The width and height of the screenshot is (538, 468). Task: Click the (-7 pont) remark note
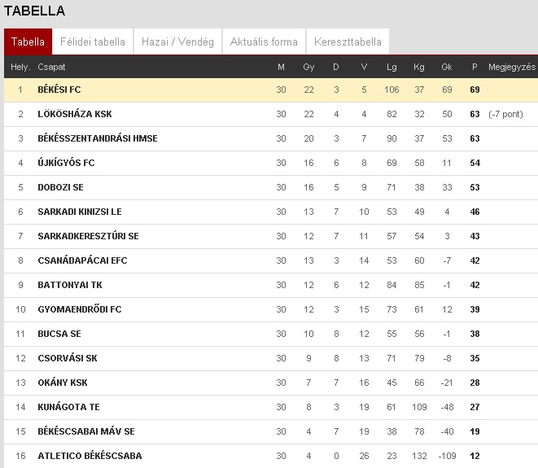(x=505, y=114)
